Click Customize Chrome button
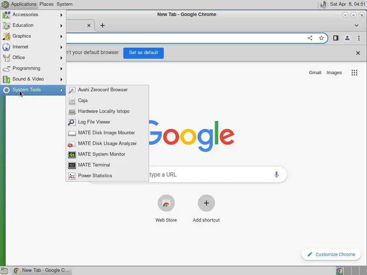 coord(331,255)
